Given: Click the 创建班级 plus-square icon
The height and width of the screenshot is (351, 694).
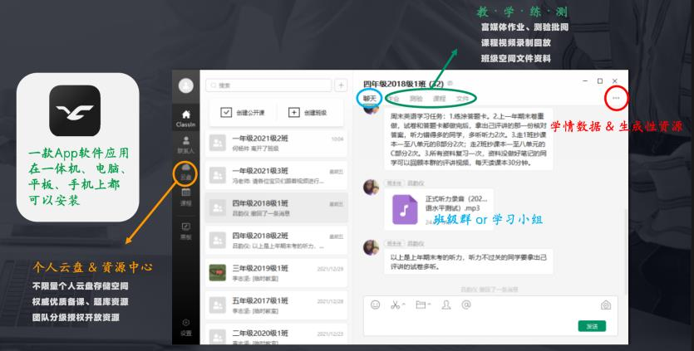Looking at the screenshot, I should coord(294,112).
